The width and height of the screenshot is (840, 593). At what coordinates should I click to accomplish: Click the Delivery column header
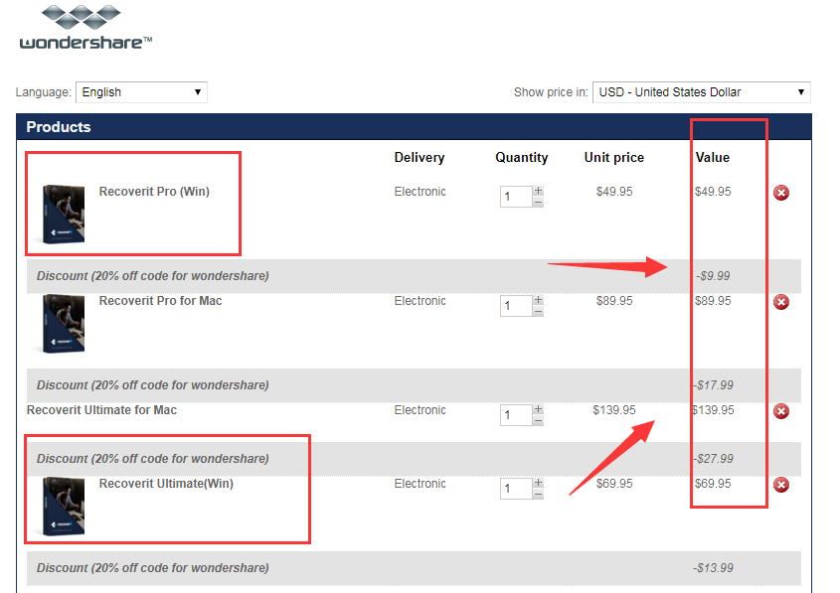coord(420,157)
